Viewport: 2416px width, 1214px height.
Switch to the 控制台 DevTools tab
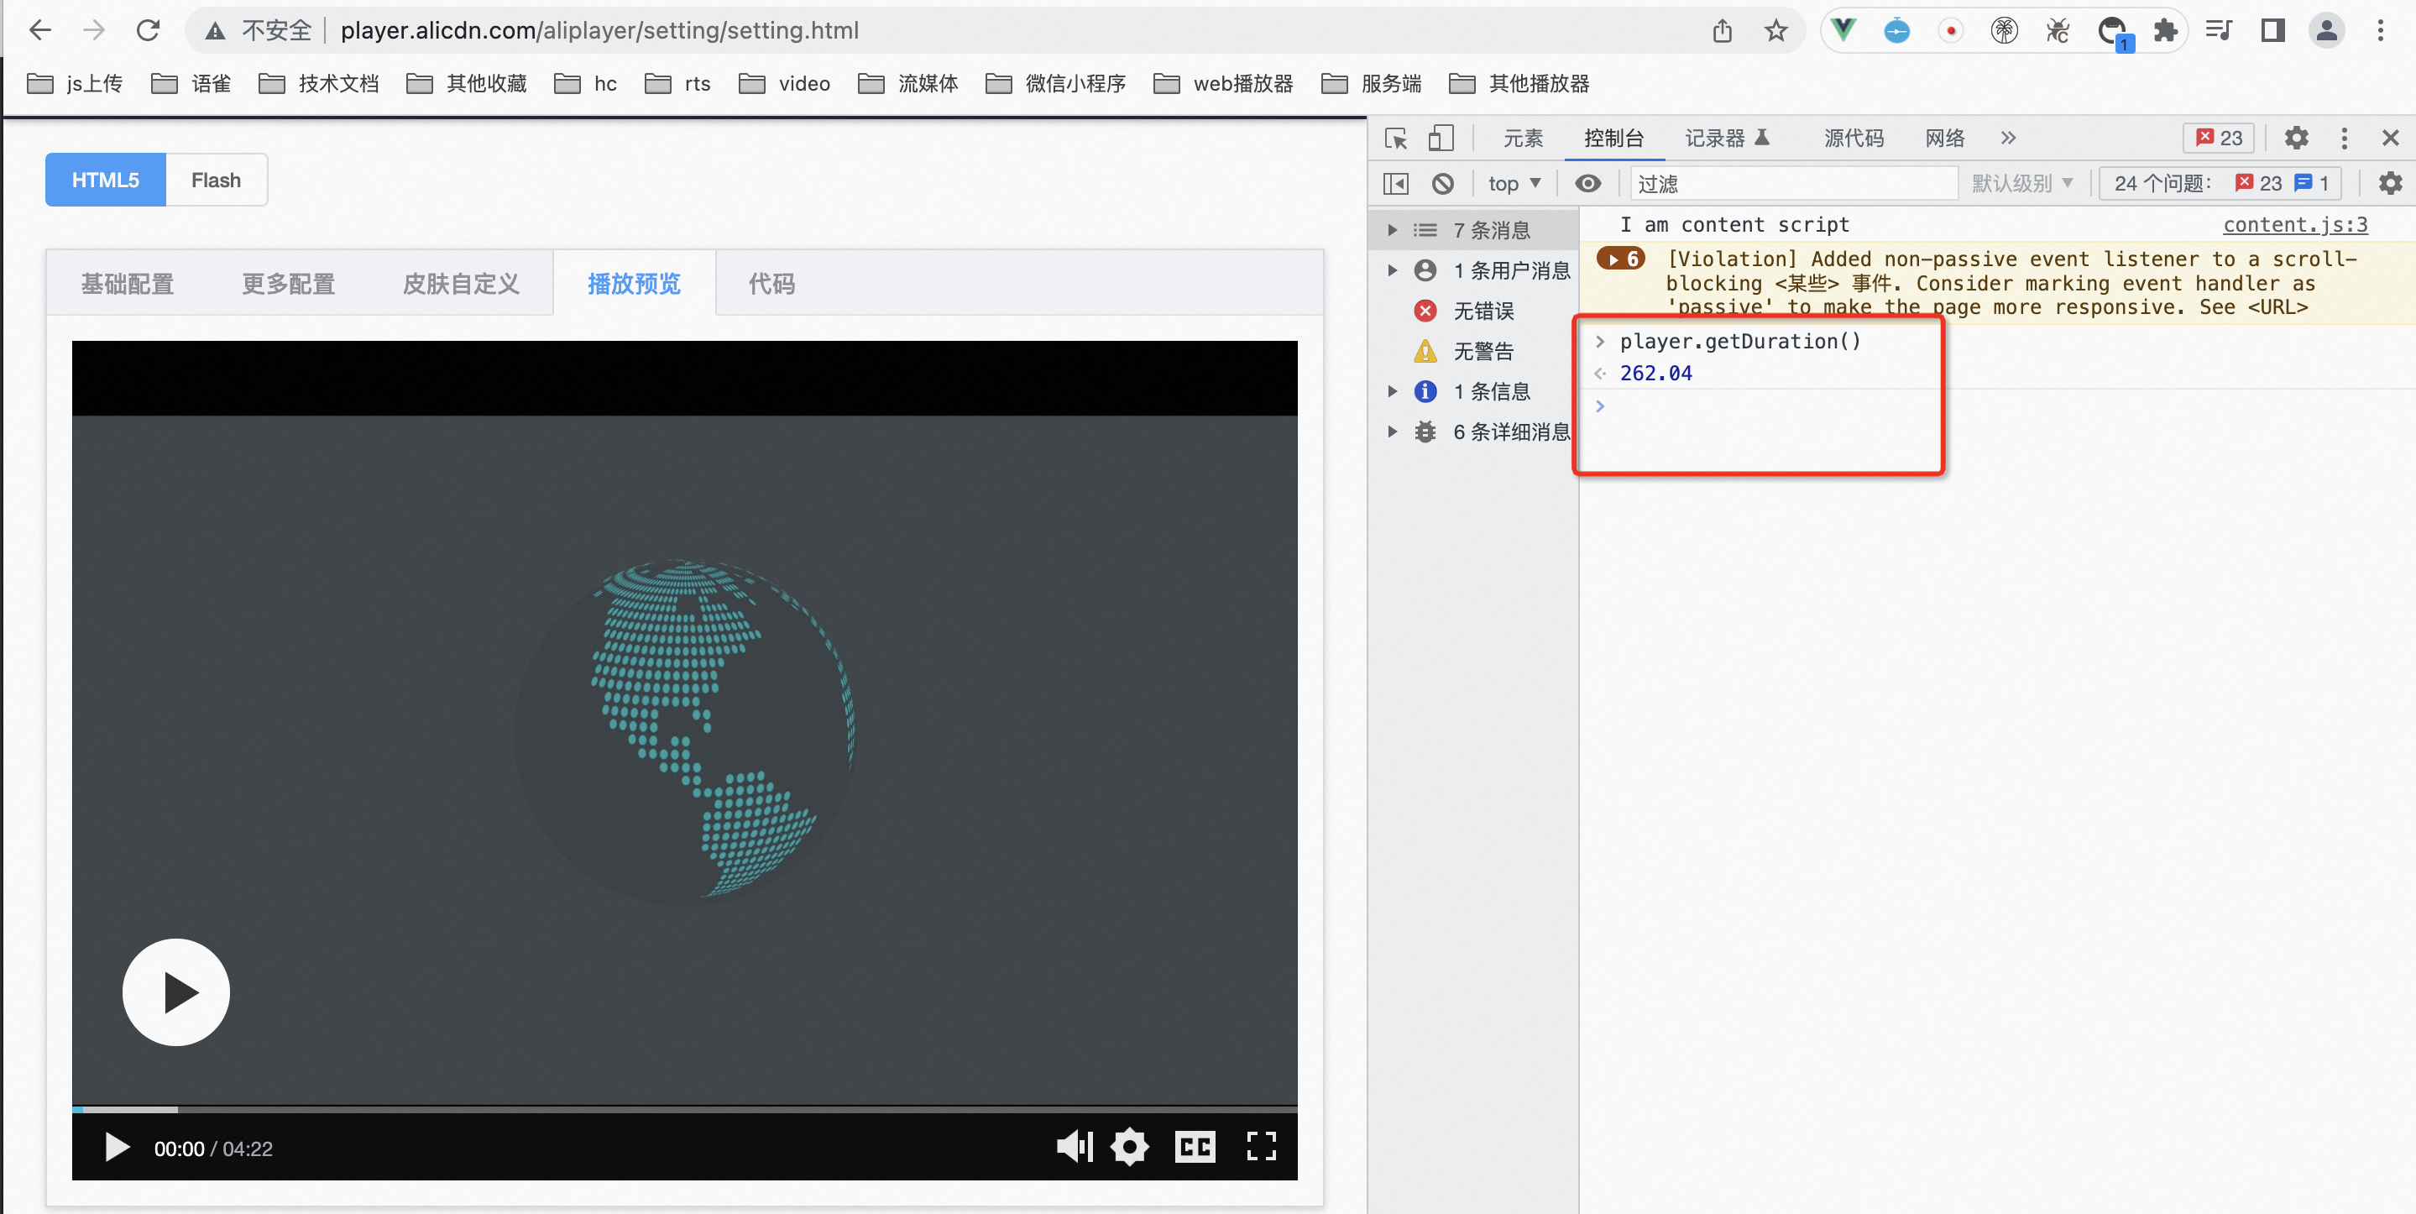point(1613,138)
